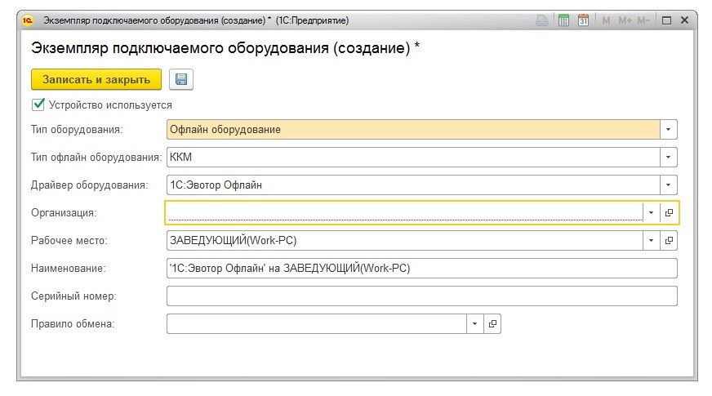Click the M+ memory add button
The image size is (712, 396).
coord(625,20)
